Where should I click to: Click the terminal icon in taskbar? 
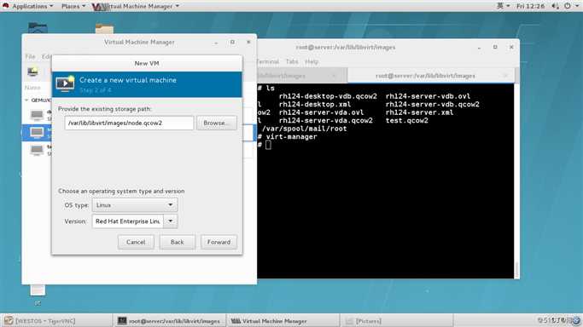122,321
